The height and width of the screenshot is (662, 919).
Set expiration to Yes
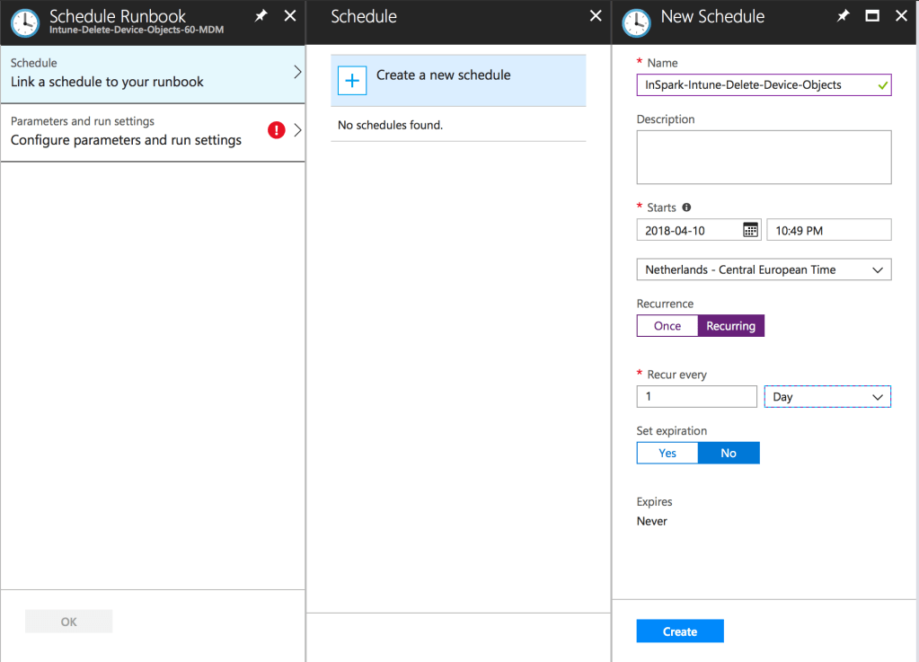pos(667,453)
